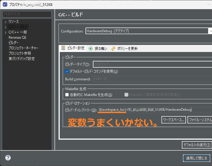Image resolution: width=212 pixels, height=166 pixels.
Task: Click the properties window title icon
Action: [x=5, y=4]
